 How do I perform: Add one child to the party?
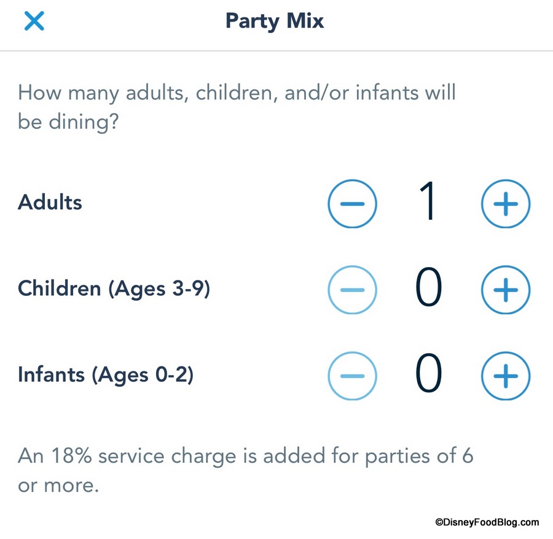click(x=505, y=289)
